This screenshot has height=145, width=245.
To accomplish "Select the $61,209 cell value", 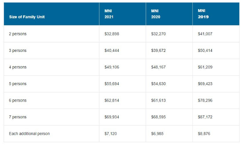I will (x=205, y=67).
